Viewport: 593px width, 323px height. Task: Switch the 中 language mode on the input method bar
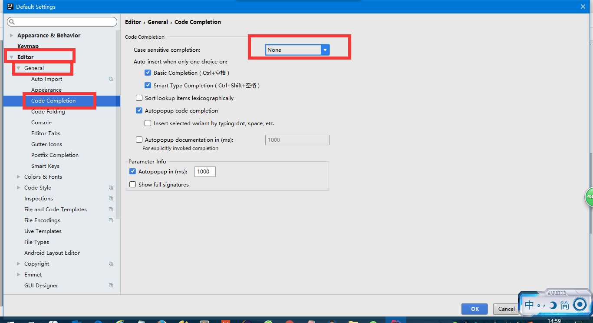pos(529,305)
